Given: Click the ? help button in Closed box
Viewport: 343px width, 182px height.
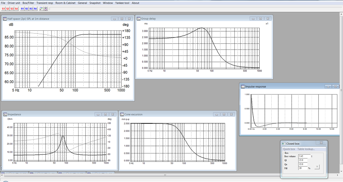Looking at the screenshot, I should point(317,167).
